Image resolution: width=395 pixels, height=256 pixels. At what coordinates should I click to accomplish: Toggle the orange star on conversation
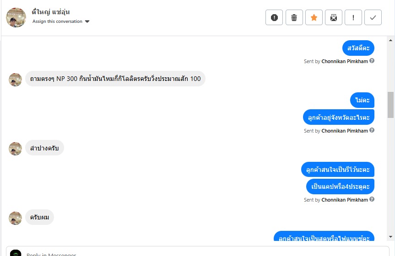click(x=314, y=17)
